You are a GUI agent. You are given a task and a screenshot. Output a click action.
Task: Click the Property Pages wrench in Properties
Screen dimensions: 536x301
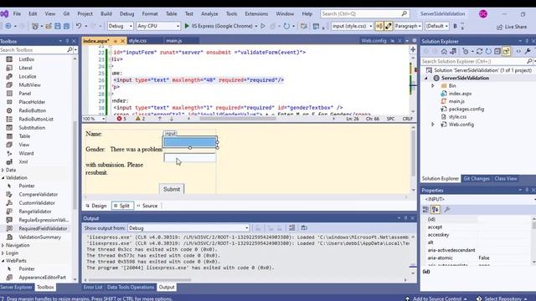(446, 210)
